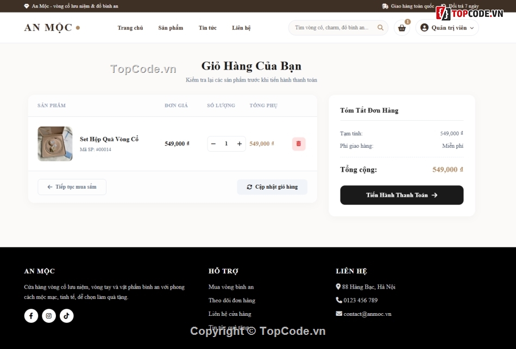Click the diamond icon in top bar
This screenshot has height=349, width=516.
point(27,6)
